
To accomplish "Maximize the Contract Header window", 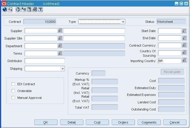I will [181, 4].
